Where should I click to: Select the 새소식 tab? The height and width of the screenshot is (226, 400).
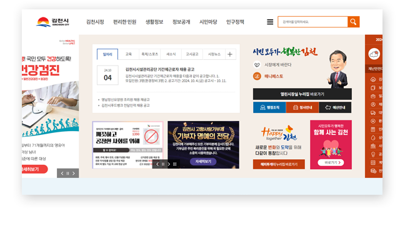(x=171, y=54)
